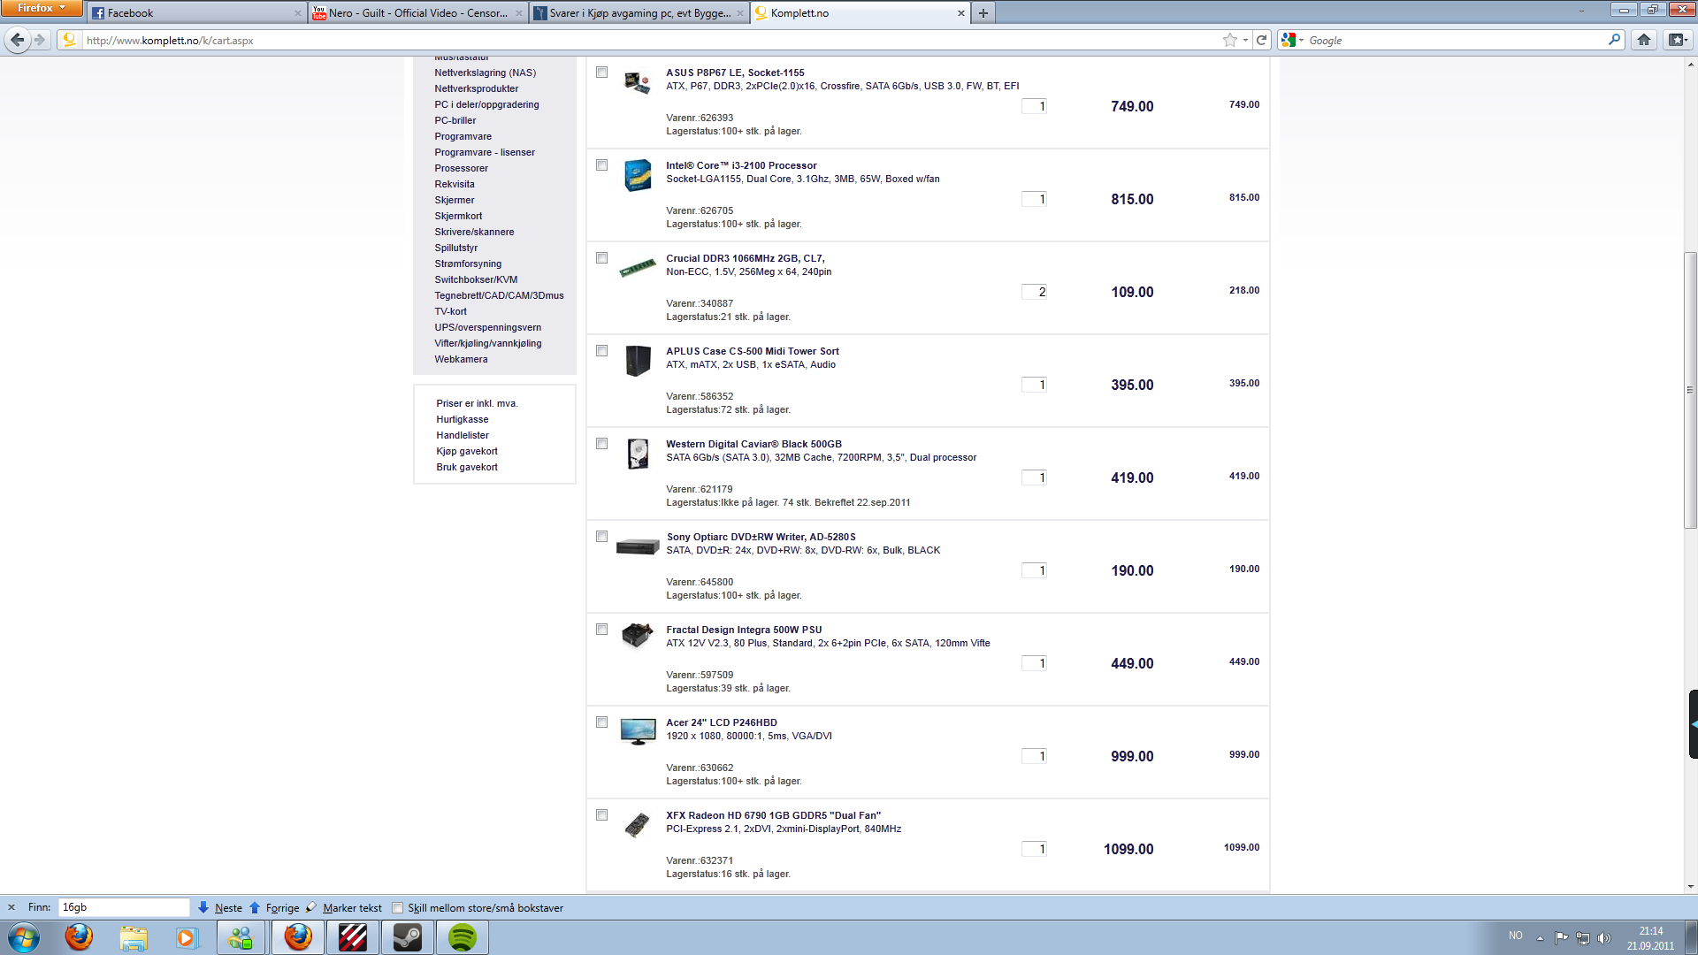1698x955 pixels.
Task: Open the XFX Radeon HD 6790 product link
Action: (x=773, y=815)
